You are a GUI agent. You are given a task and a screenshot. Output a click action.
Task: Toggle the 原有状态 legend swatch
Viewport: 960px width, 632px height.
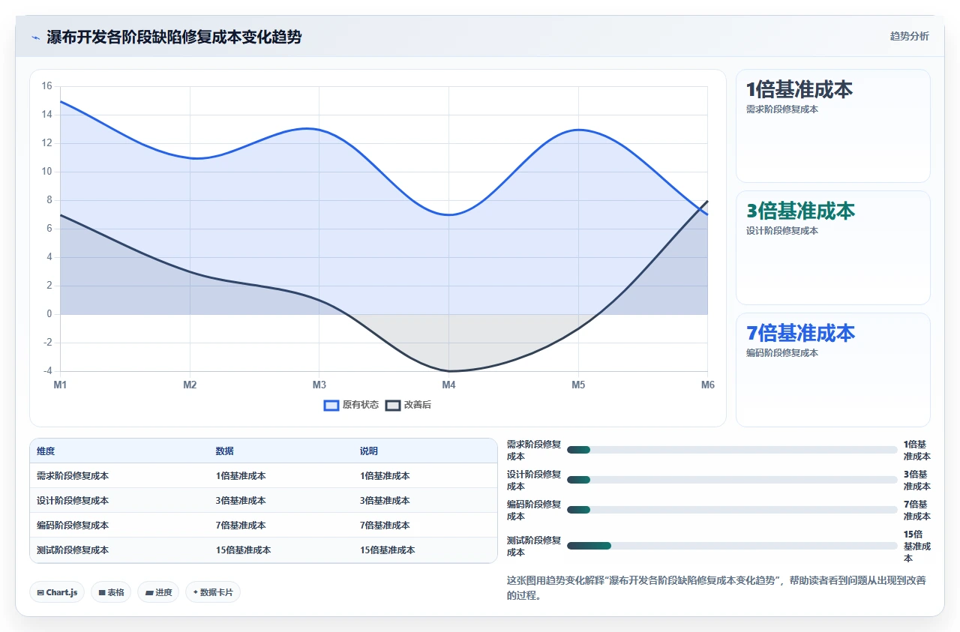(x=331, y=405)
